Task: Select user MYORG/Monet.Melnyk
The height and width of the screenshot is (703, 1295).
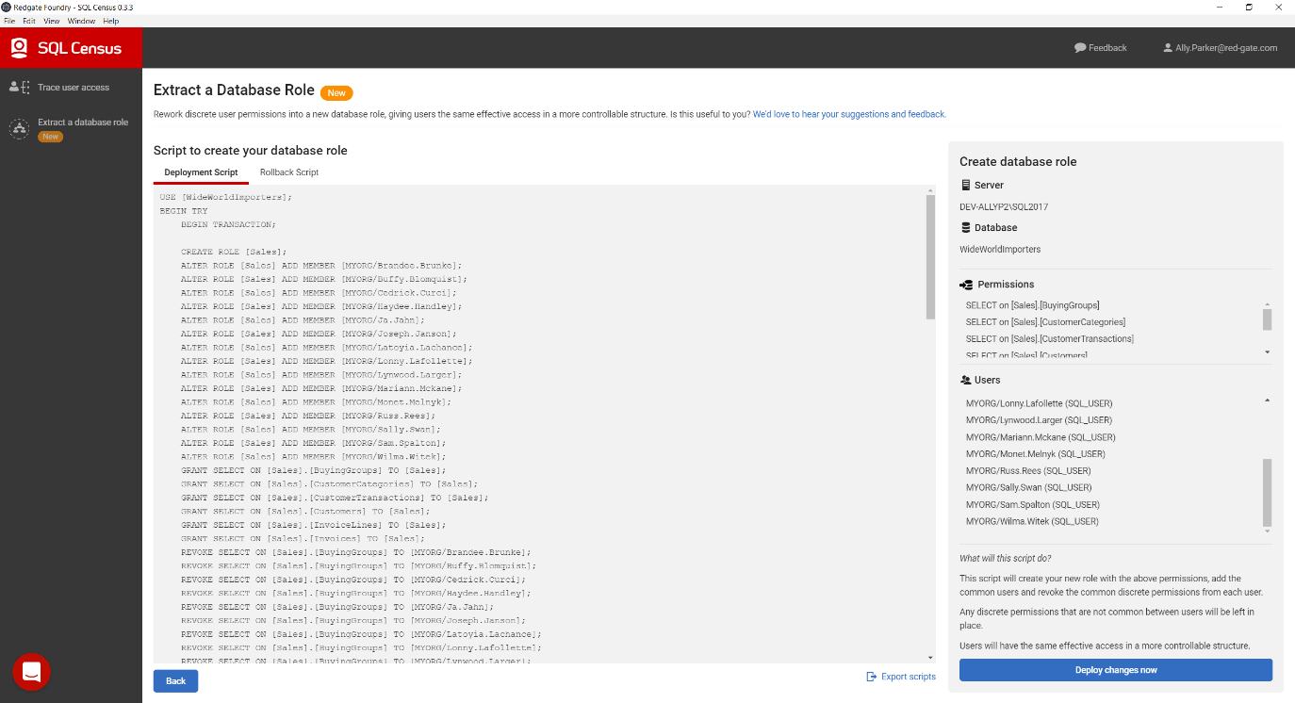Action: (x=1036, y=454)
